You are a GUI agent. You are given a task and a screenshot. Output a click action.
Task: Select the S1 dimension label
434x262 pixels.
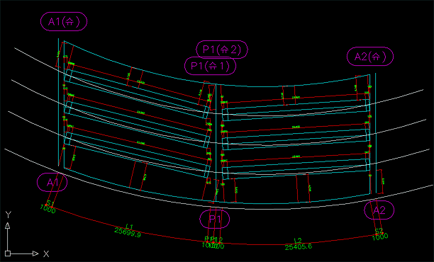pyautogui.click(x=50, y=203)
